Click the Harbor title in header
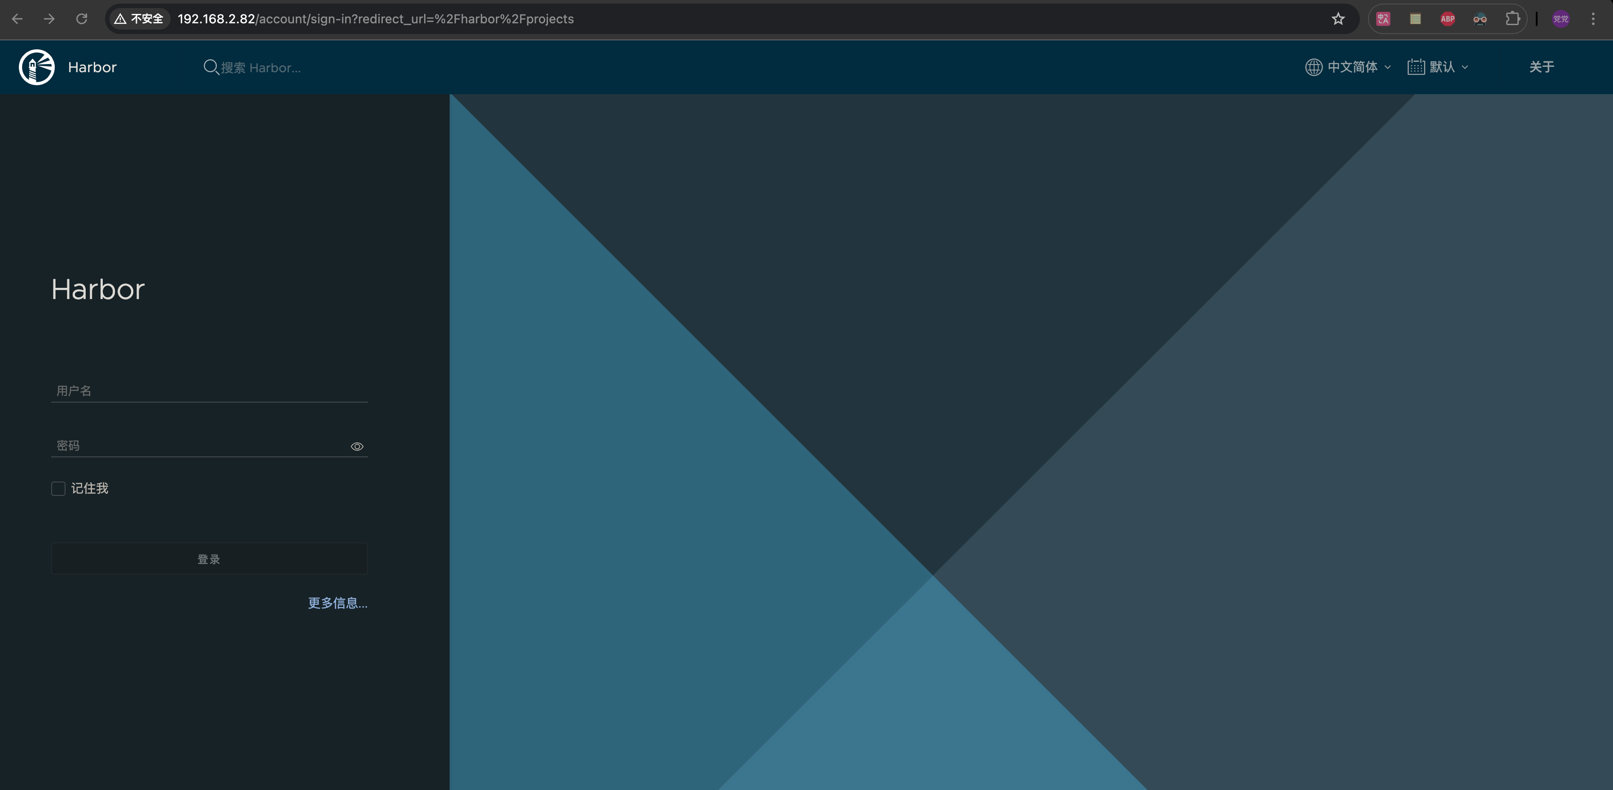The image size is (1613, 790). (92, 67)
